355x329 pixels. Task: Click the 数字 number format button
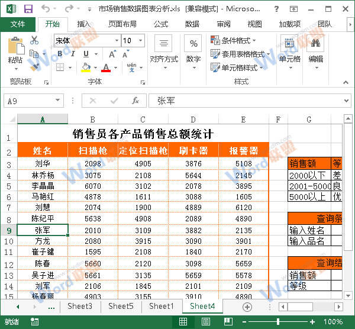193,50
